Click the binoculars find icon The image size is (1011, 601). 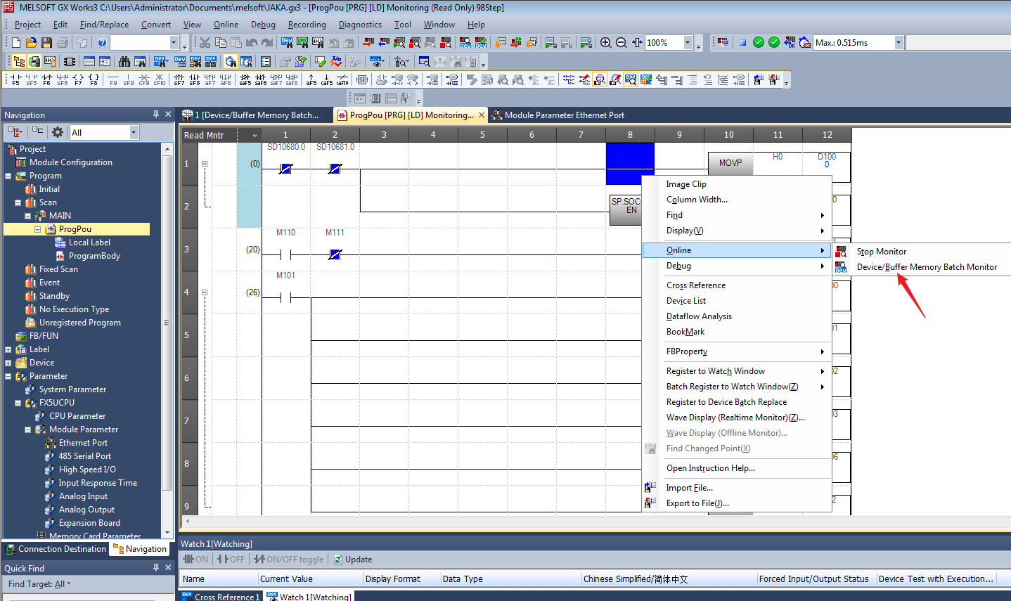point(124,62)
